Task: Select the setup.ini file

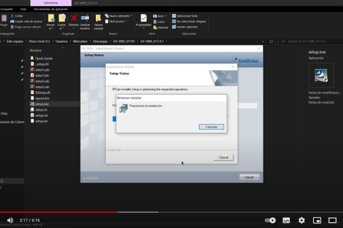Action: [41, 110]
